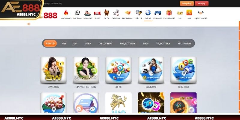Select the TP_LOTTERY provider tab
This screenshot has width=240, height=120.
point(163,43)
